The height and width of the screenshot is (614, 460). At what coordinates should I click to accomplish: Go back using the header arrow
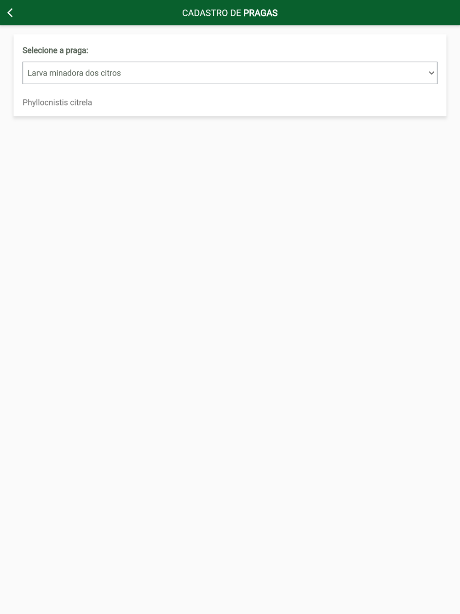pos(10,13)
